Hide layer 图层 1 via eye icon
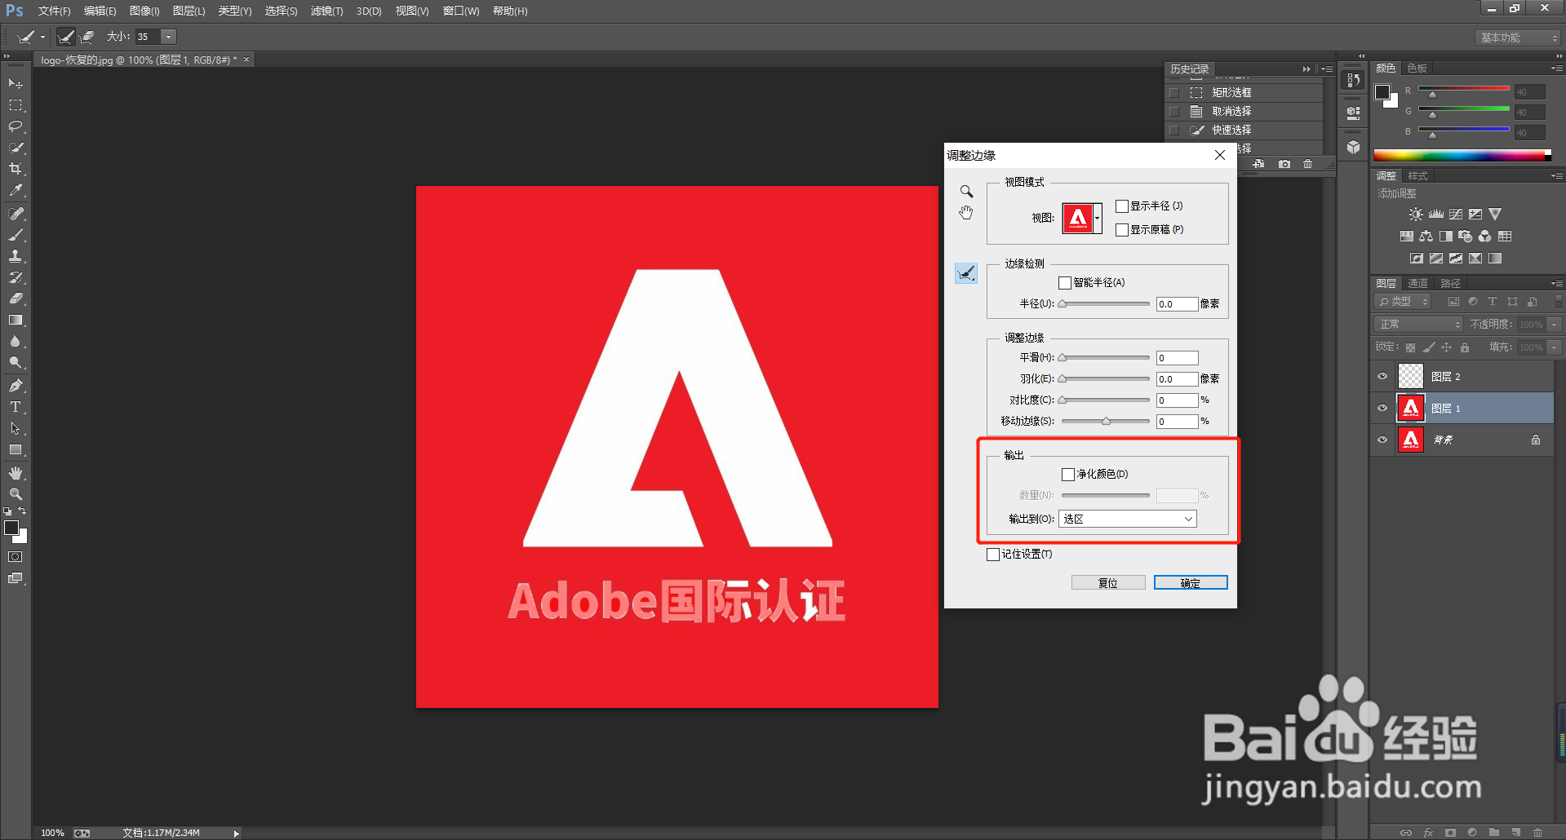 pos(1382,409)
